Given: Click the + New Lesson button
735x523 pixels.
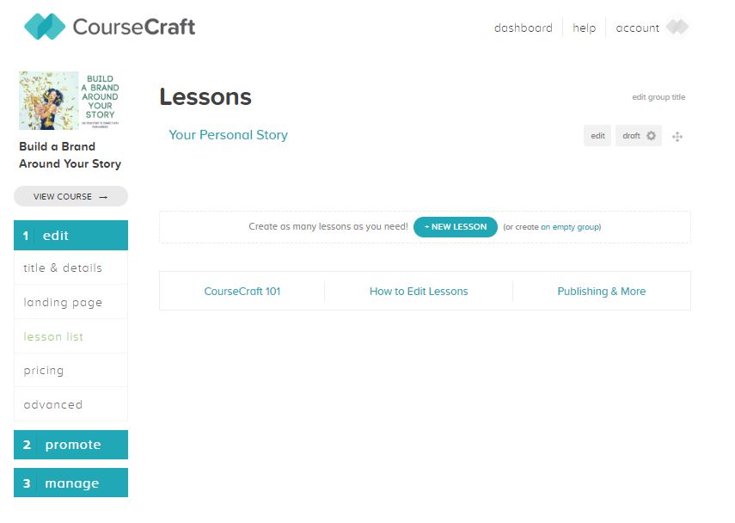Looking at the screenshot, I should pyautogui.click(x=455, y=227).
